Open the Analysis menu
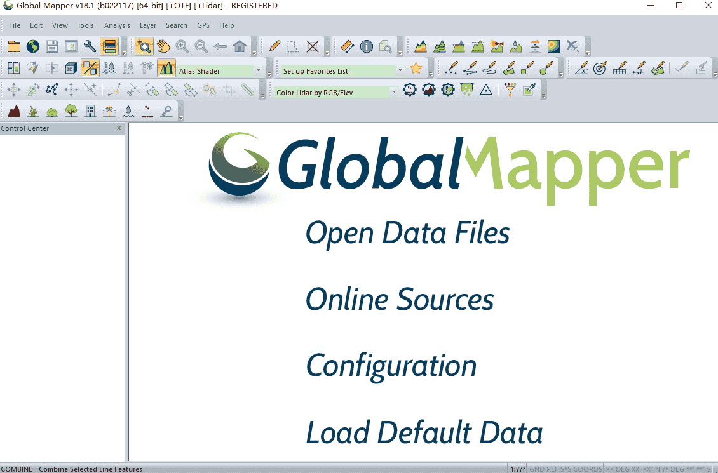 [x=117, y=25]
